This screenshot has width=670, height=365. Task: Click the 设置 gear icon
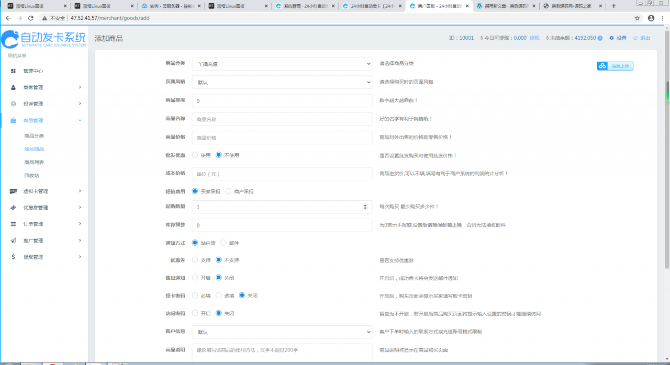[x=611, y=38]
